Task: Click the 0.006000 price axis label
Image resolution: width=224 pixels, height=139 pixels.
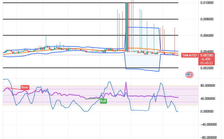Action: pos(207,36)
